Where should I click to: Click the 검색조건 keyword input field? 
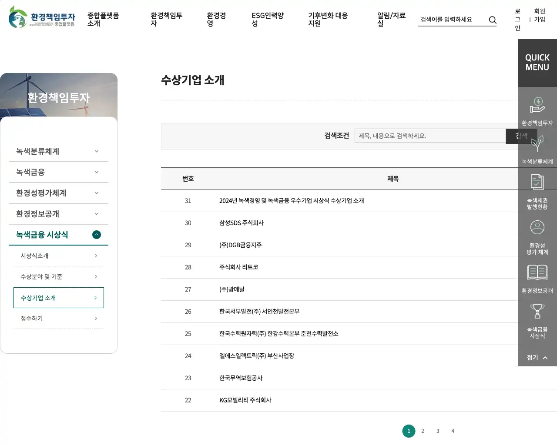click(430, 136)
